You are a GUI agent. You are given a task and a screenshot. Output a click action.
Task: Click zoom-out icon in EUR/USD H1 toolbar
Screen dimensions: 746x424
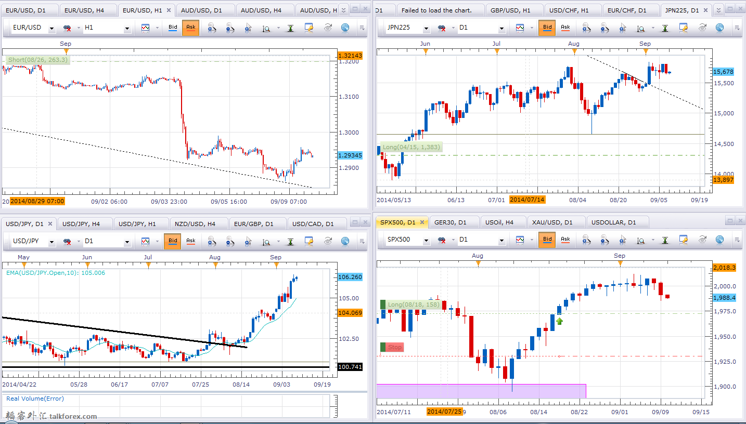230,28
